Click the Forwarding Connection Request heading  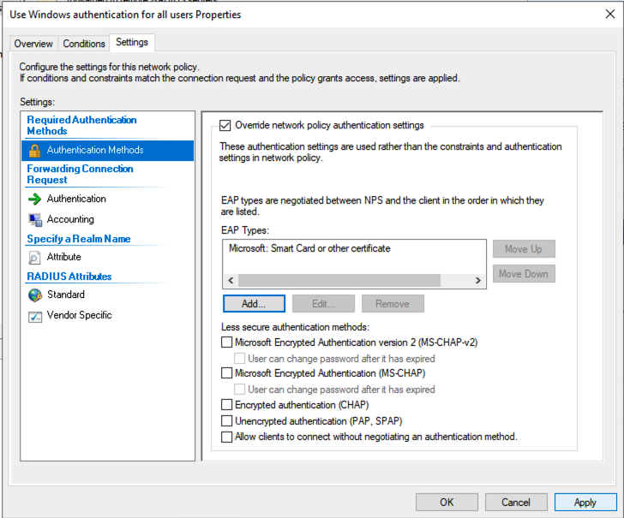click(80, 174)
